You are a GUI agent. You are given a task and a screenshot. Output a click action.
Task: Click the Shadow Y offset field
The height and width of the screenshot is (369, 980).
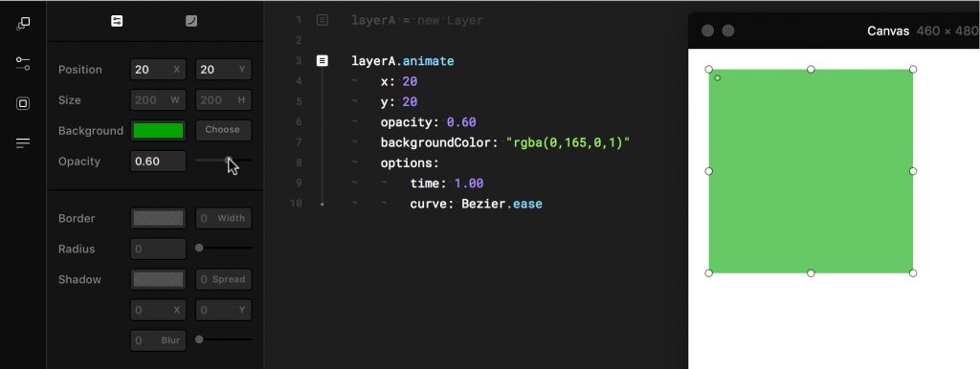click(x=224, y=310)
